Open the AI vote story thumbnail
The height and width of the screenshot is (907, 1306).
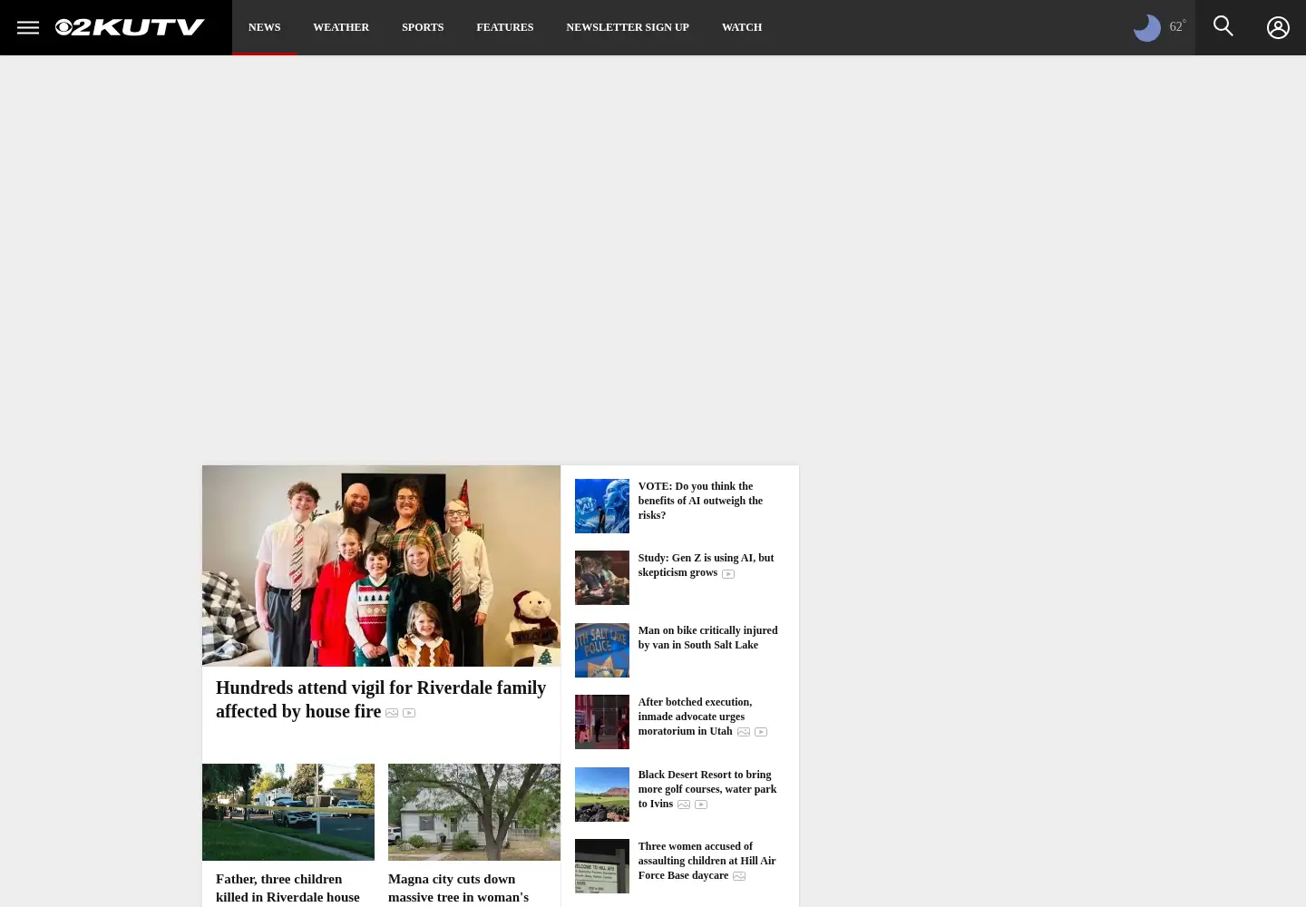coord(601,506)
